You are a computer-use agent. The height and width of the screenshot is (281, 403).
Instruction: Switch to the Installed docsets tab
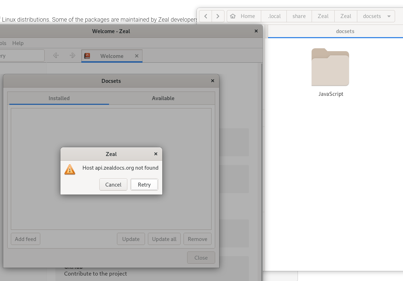[x=59, y=98]
